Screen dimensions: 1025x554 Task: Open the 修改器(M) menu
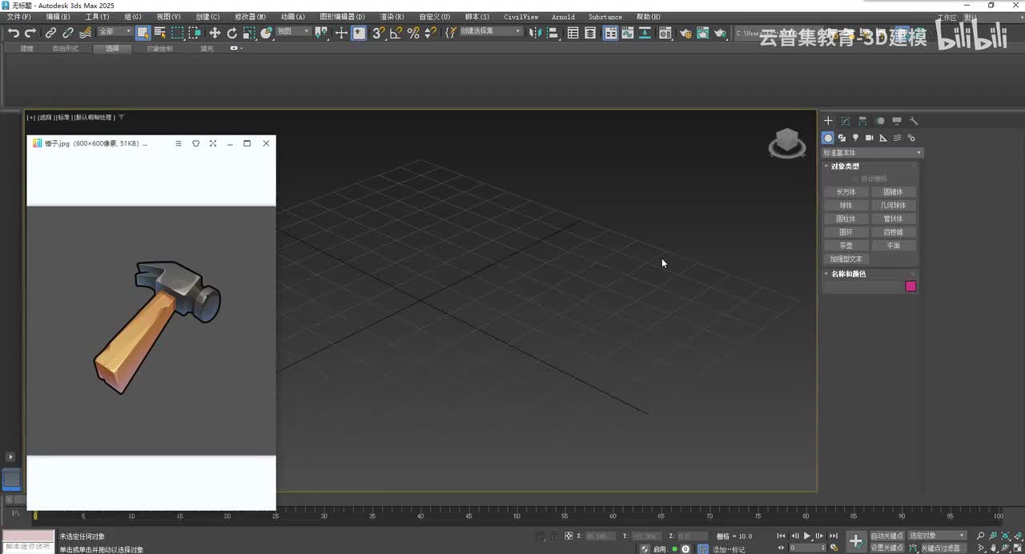tap(250, 17)
